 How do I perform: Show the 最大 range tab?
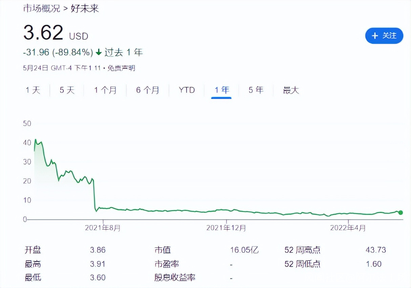pyautogui.click(x=291, y=90)
